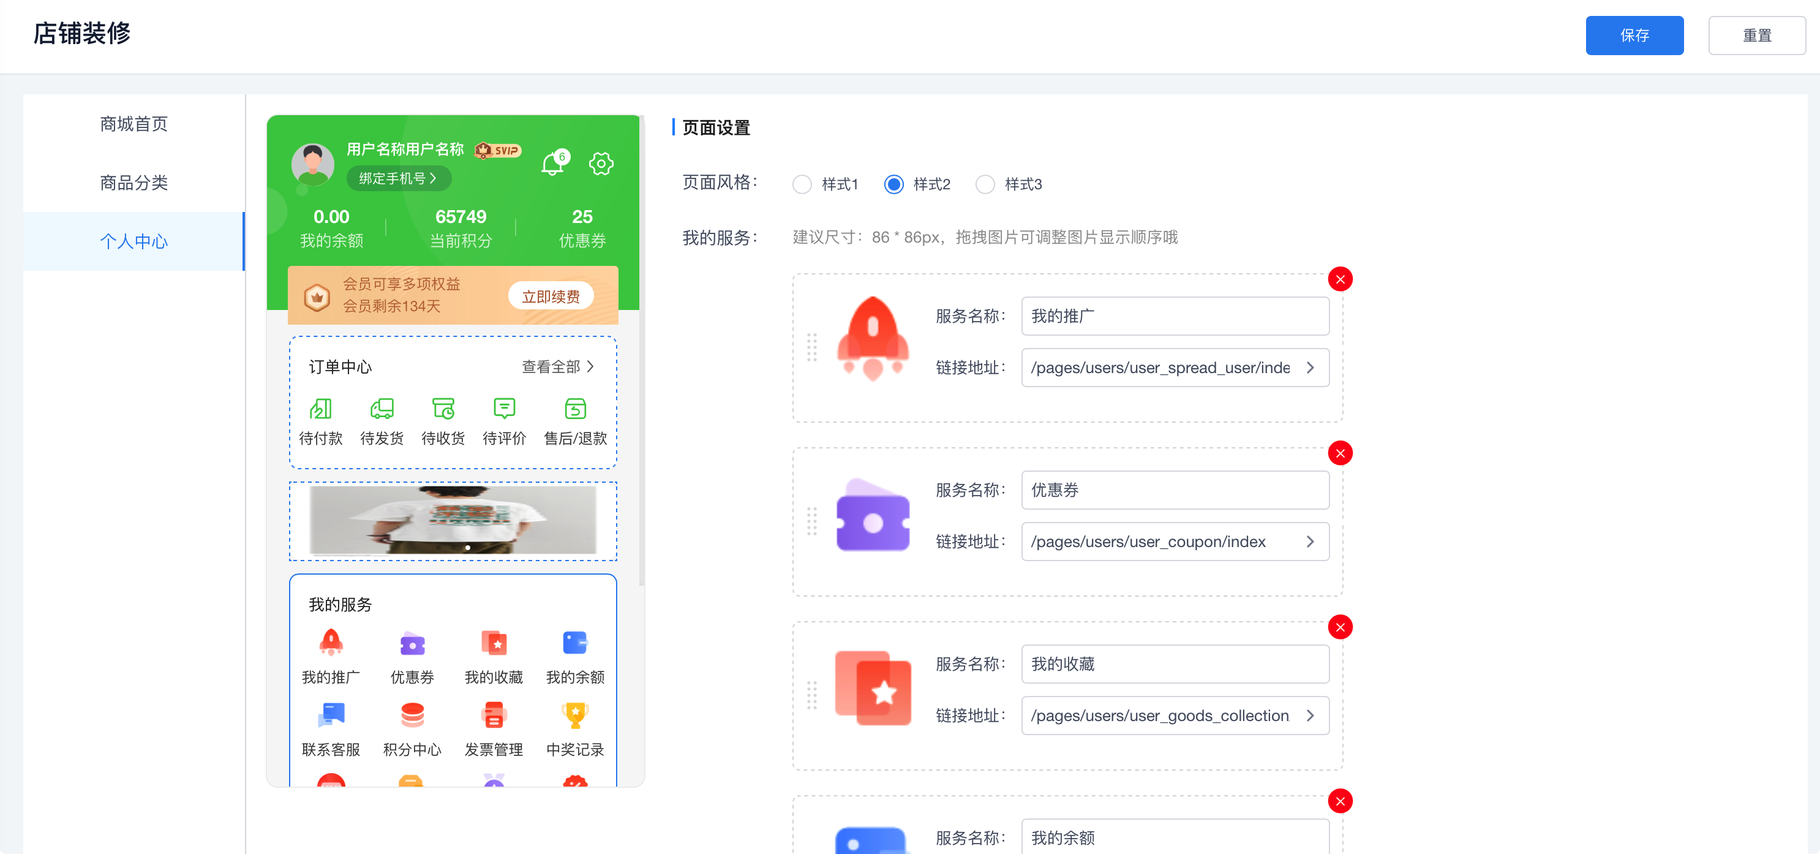The width and height of the screenshot is (1820, 854).
Task: Click 积分中心 coins icon in preview
Action: click(x=413, y=715)
